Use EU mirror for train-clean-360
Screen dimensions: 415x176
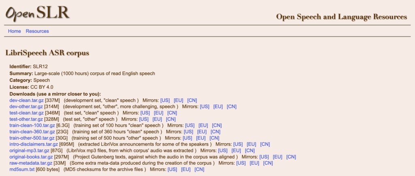pos(202,132)
